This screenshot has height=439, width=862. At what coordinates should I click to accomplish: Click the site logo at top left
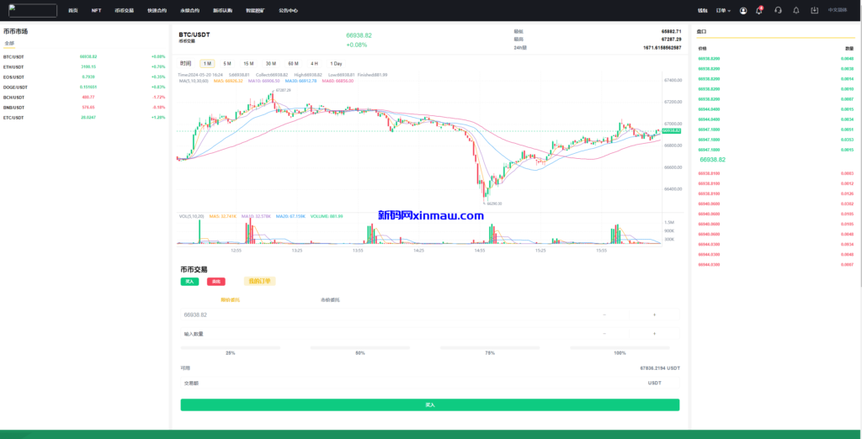(x=33, y=10)
